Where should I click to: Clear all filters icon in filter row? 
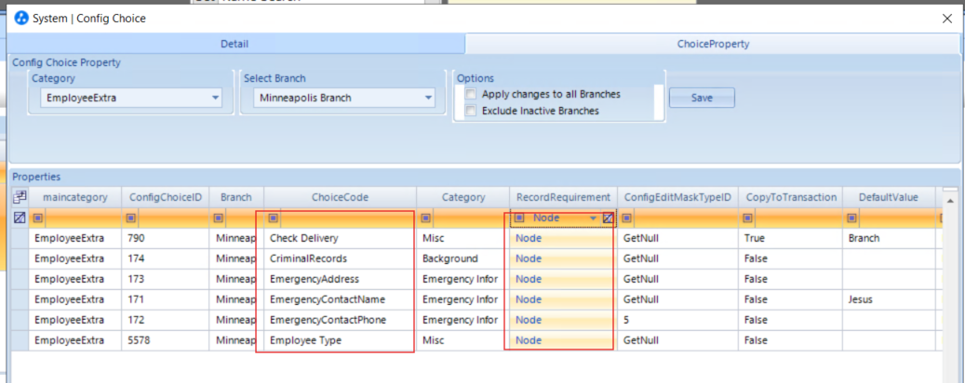[x=20, y=218]
